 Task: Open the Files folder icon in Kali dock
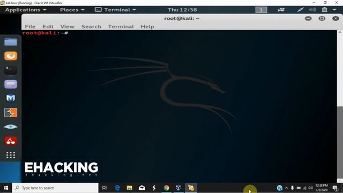click(x=11, y=42)
